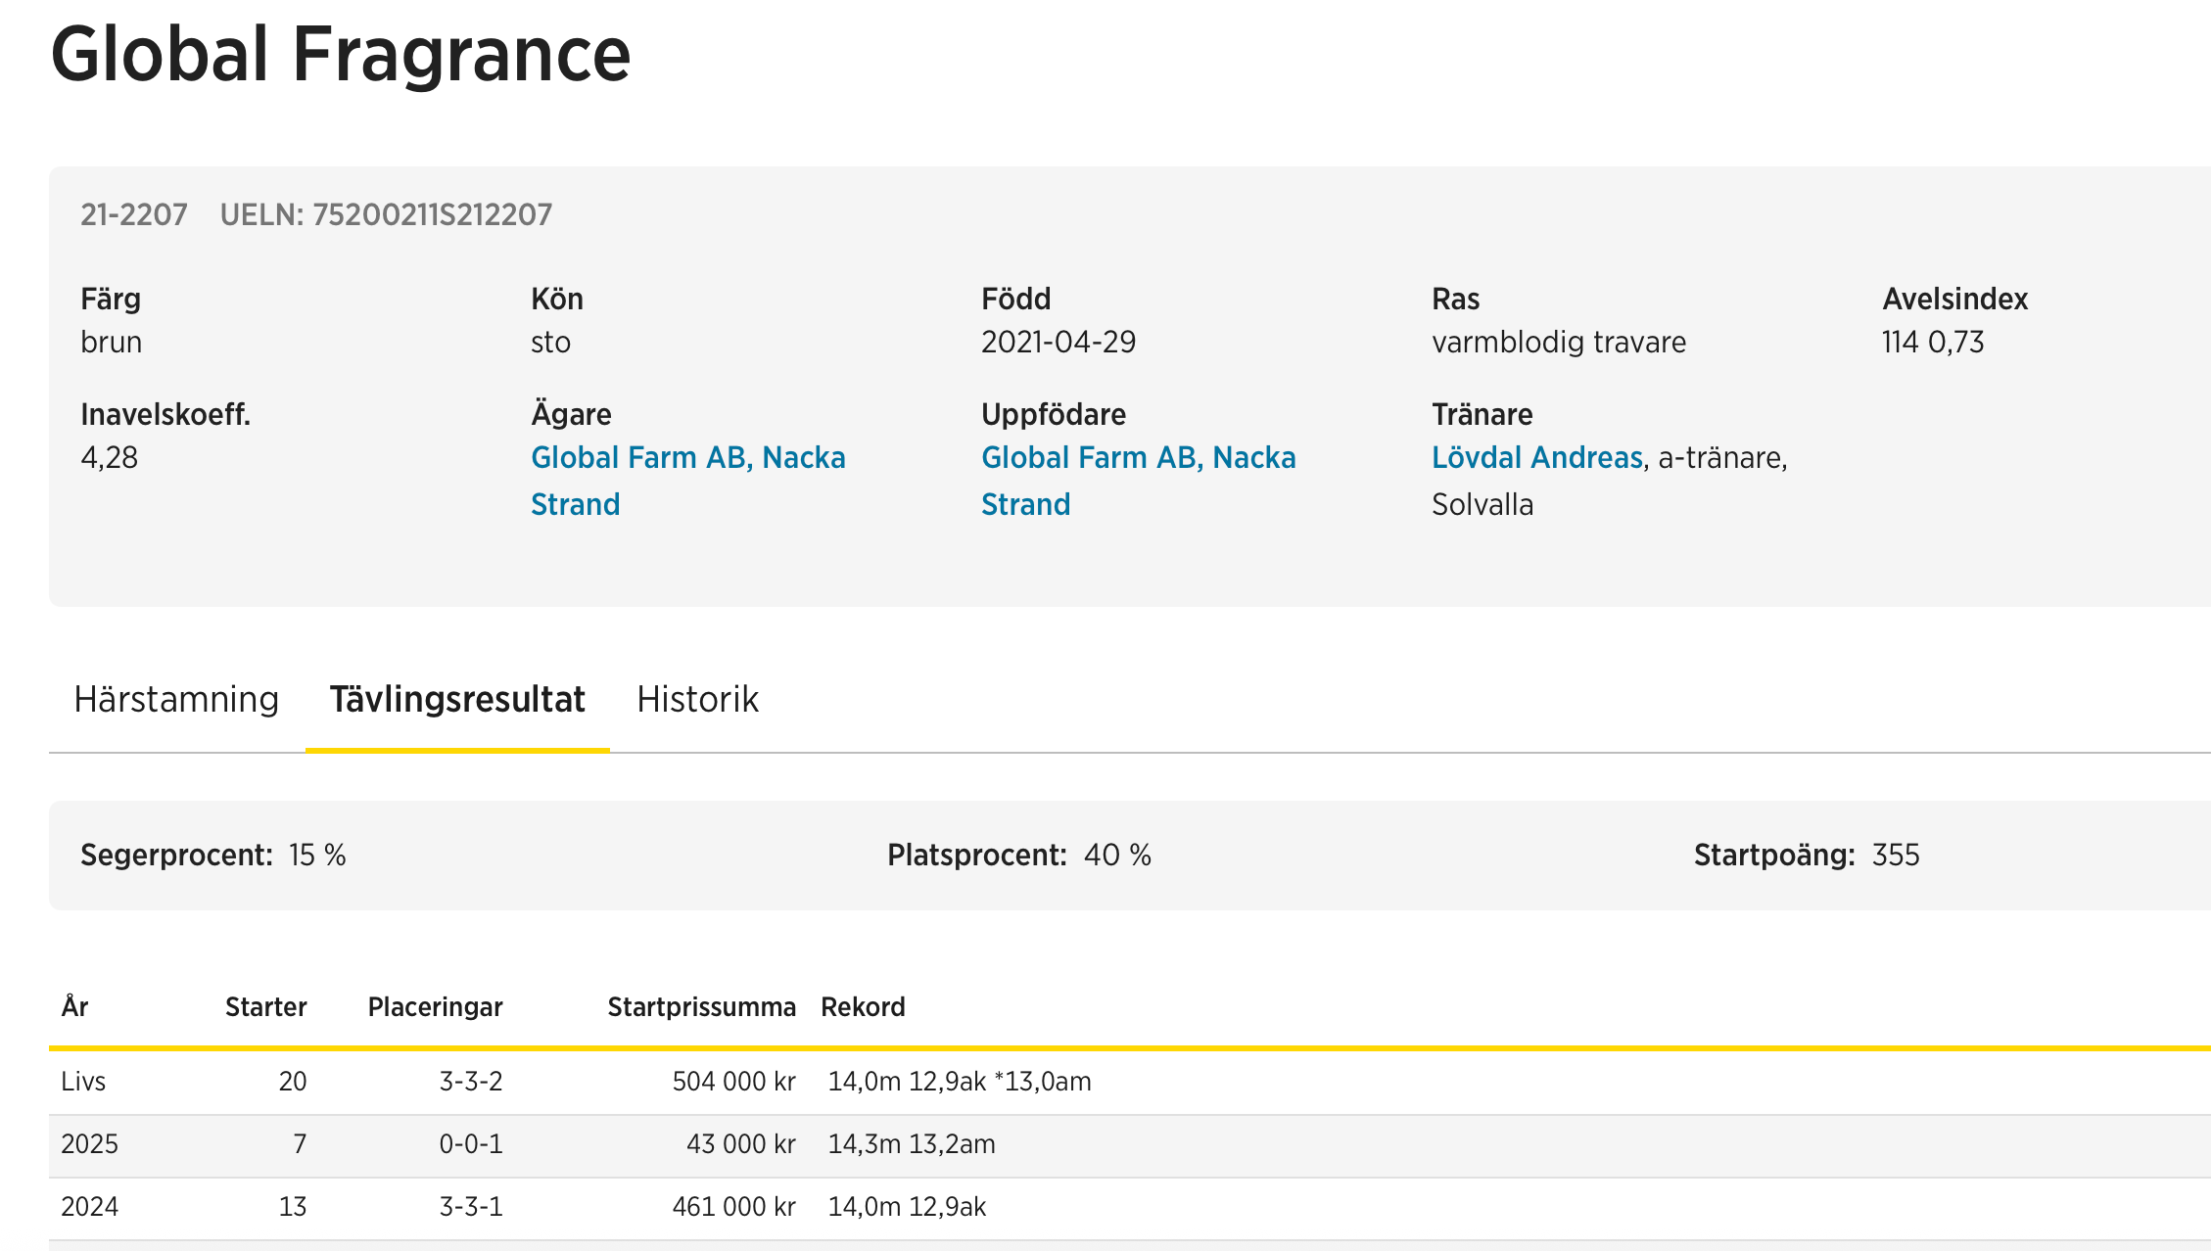Click the Startprissumma column header
Image resolution: width=2211 pixels, height=1251 pixels.
point(701,1007)
